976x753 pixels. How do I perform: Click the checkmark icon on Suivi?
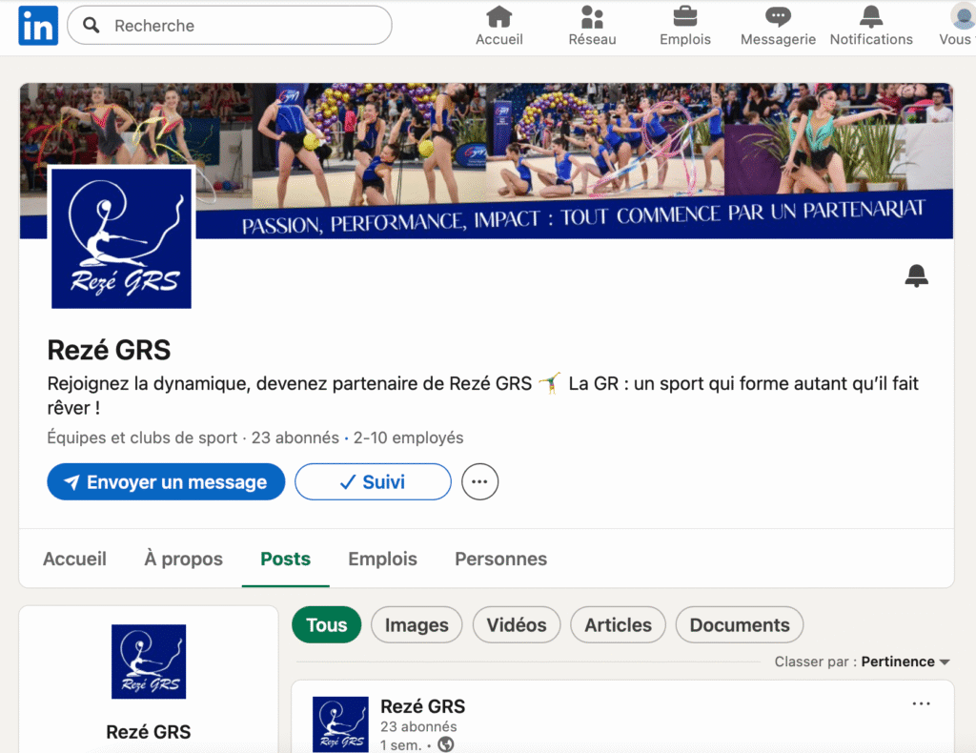(348, 481)
